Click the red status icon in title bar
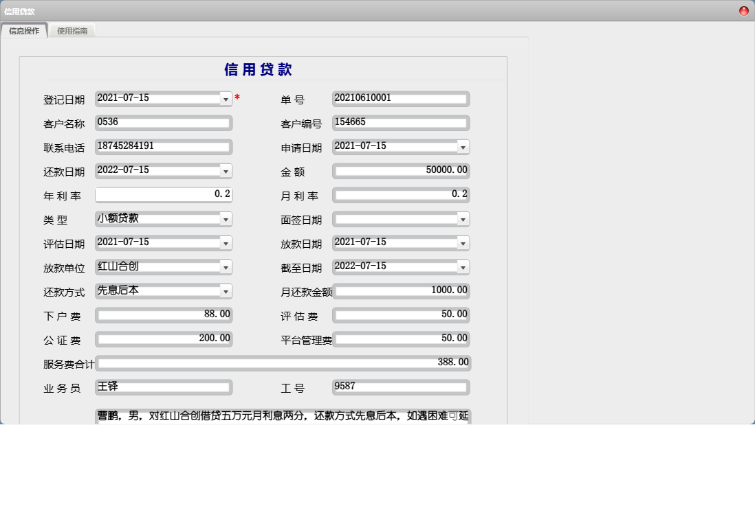The image size is (755, 506). pos(743,11)
